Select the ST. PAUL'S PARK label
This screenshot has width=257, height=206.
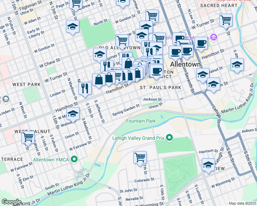161,88
